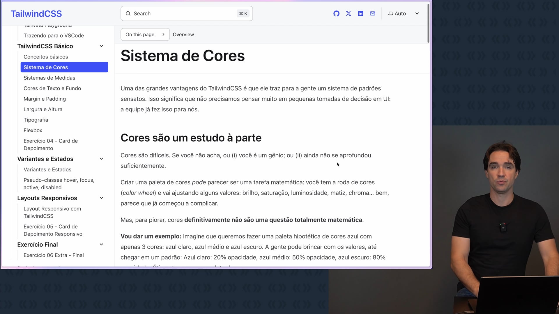Collapse the Exercício Final section
559x314 pixels.
(101, 245)
